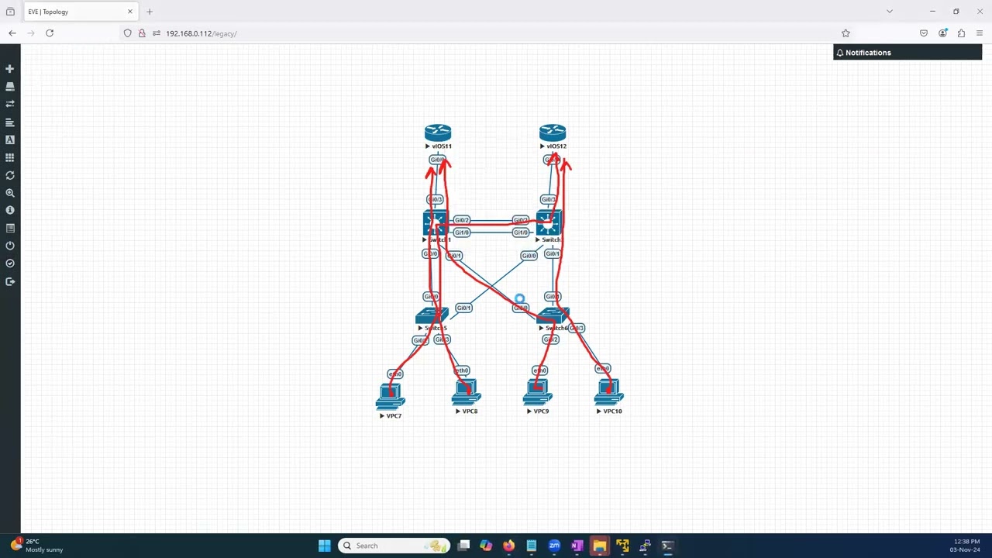Click the site security shield icon
Screen dimensions: 992x558
128,33
